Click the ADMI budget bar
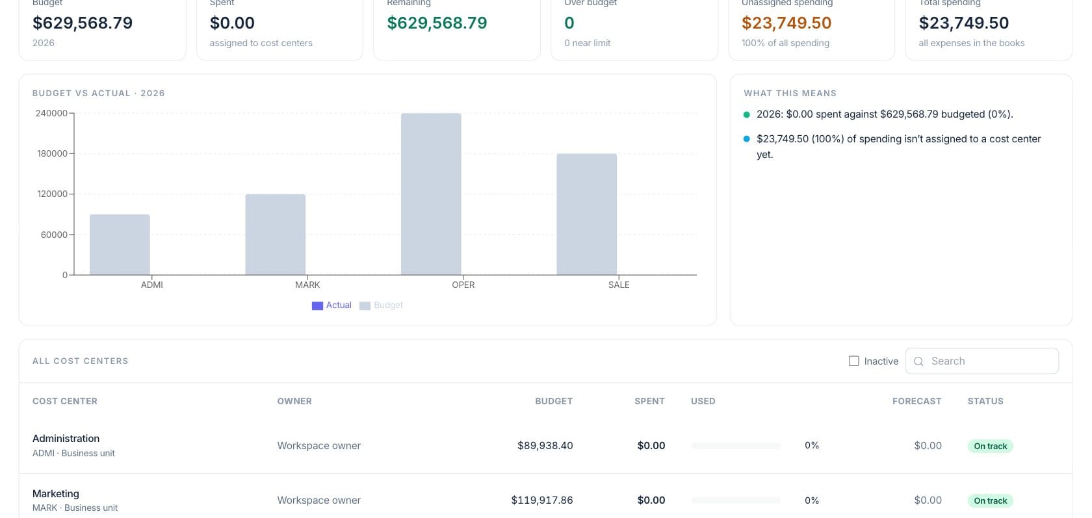 coord(120,244)
